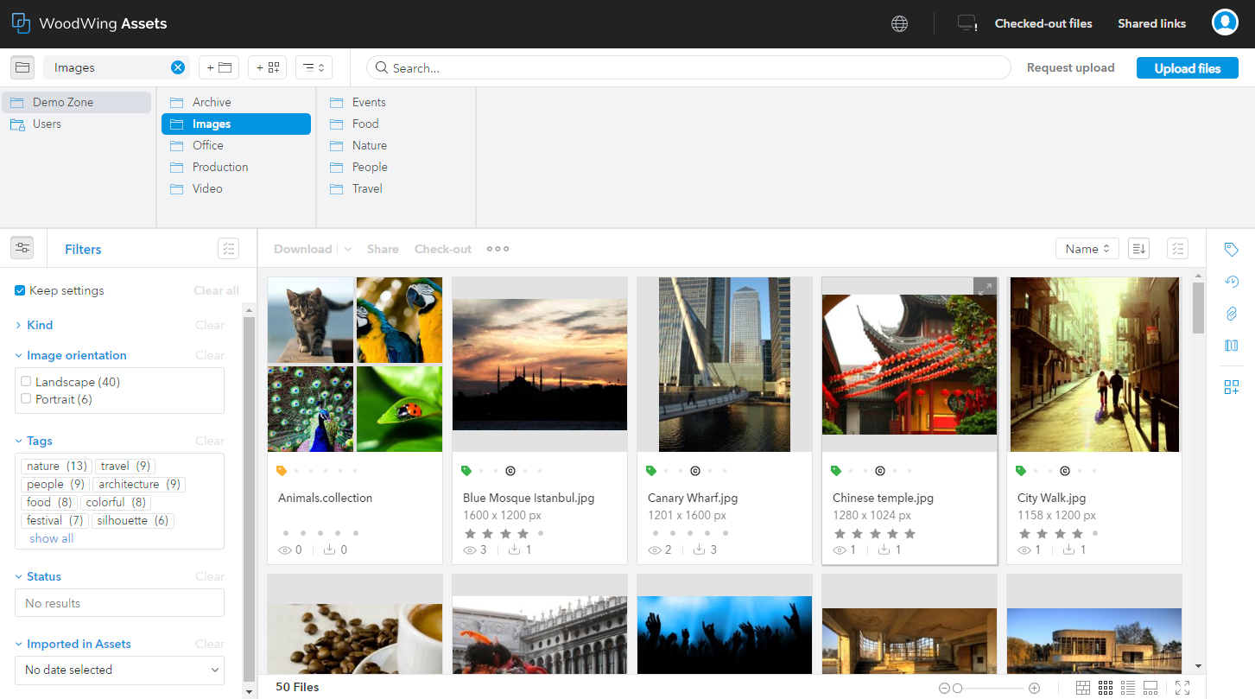Click the Upload files button
Image resolution: width=1255 pixels, height=699 pixels.
(1187, 68)
